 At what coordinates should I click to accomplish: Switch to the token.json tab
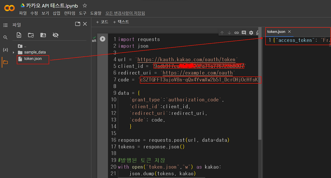(x=276, y=31)
